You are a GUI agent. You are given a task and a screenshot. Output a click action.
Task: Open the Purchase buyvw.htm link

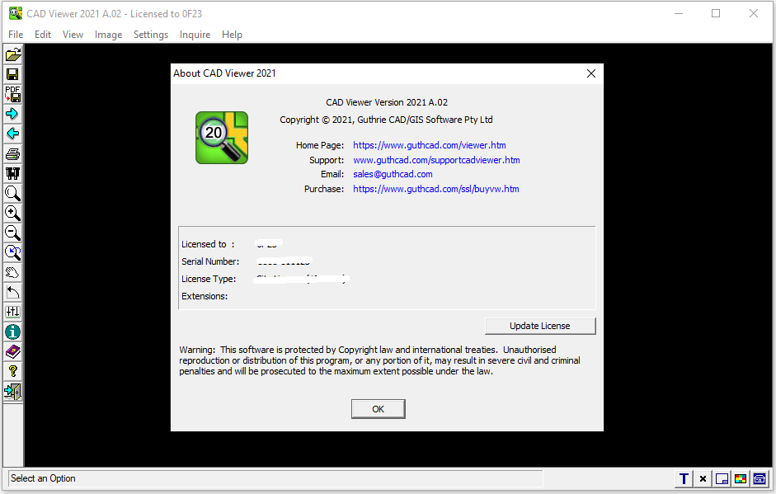[x=436, y=189]
